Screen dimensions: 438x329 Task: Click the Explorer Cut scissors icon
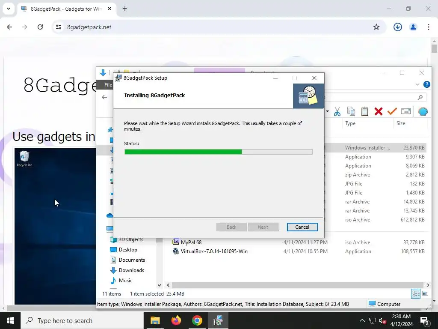[x=337, y=111]
